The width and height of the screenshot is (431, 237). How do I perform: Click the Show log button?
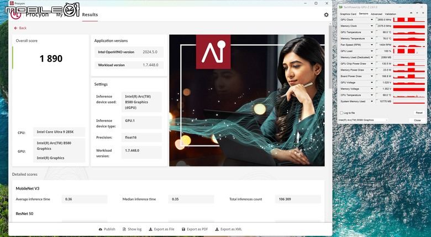(x=132, y=229)
